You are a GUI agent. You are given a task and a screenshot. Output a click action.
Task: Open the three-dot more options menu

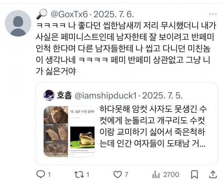[213, 14]
